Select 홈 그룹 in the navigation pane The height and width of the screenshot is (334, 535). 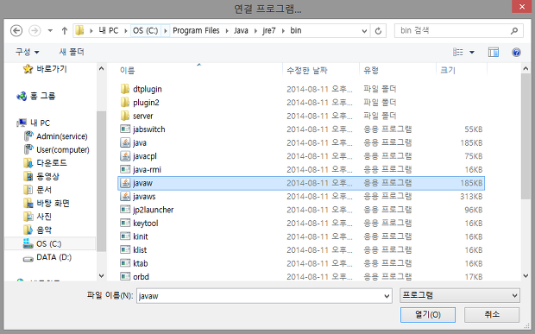coord(36,96)
